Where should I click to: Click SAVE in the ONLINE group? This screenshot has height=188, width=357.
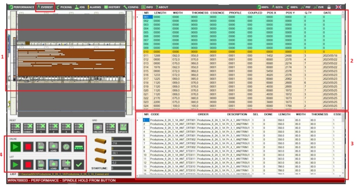click(x=41, y=147)
